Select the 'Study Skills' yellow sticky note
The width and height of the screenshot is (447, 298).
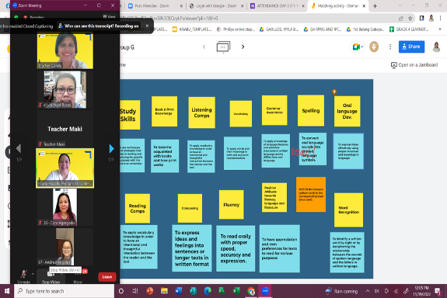130,115
